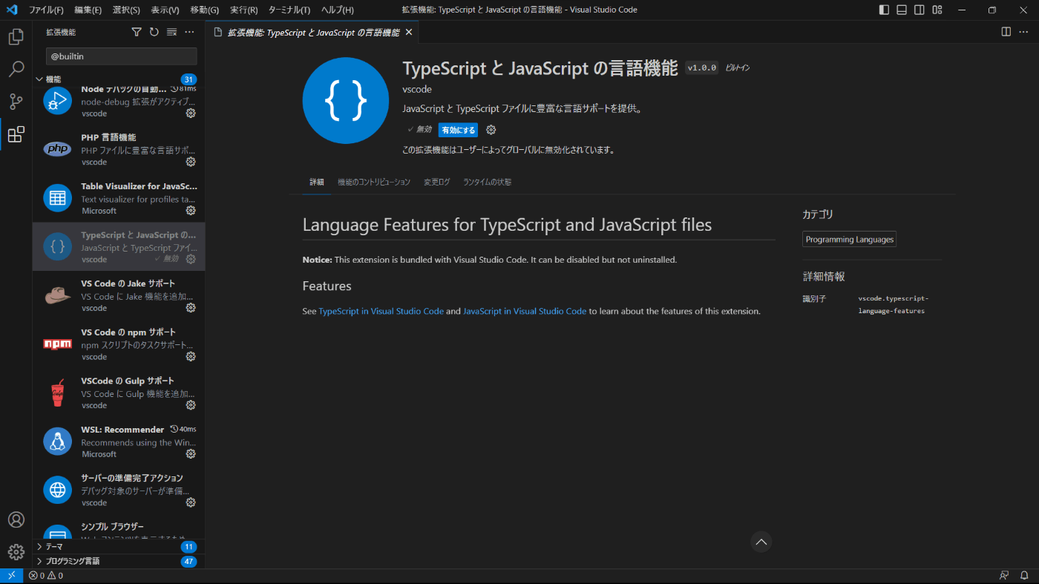Toggle the panel visibility
The width and height of the screenshot is (1039, 584).
[902, 10]
